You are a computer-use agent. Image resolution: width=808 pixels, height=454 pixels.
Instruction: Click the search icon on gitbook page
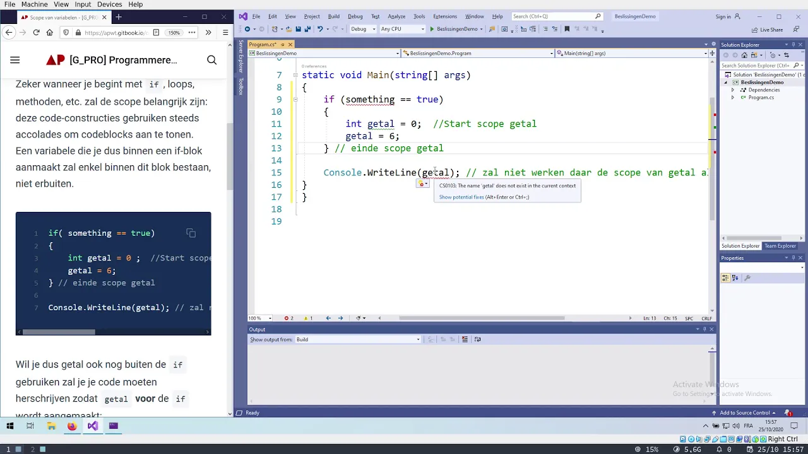[212, 60]
